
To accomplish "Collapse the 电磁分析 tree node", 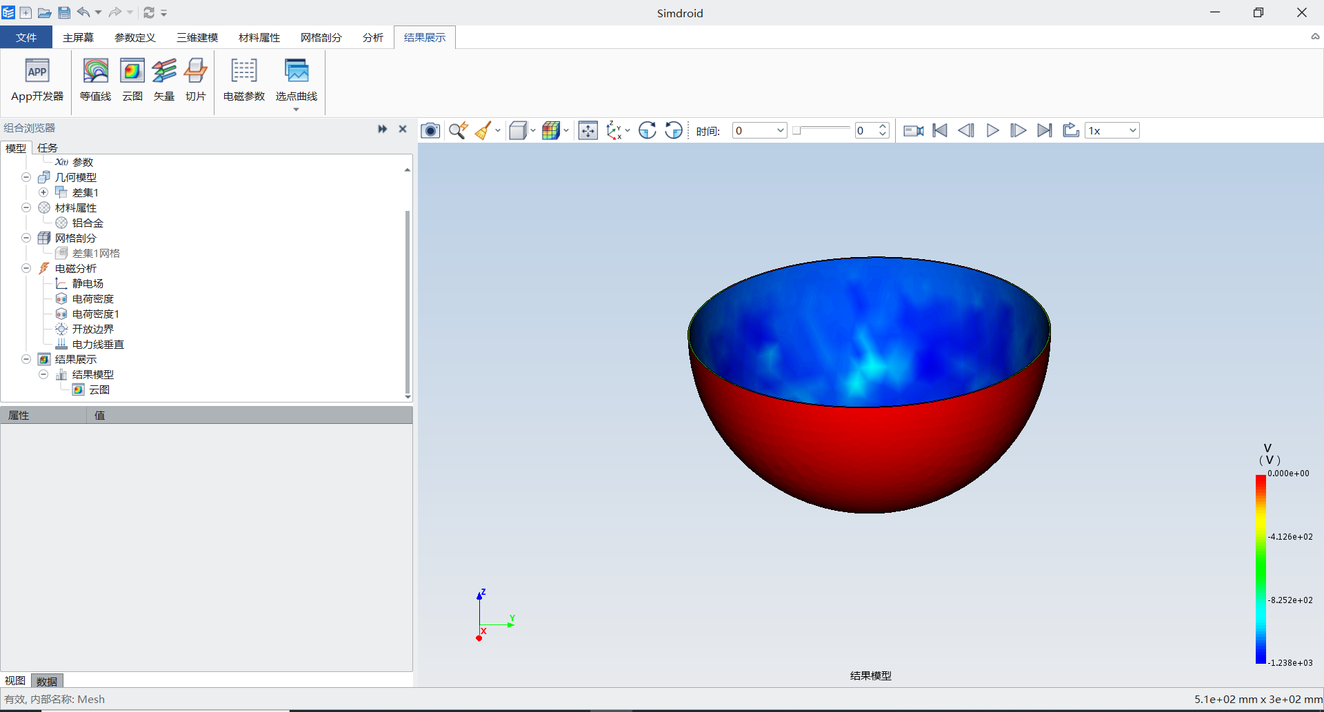I will [26, 268].
